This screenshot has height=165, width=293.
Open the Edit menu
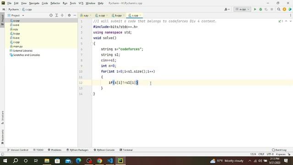pyautogui.click(x=16, y=3)
